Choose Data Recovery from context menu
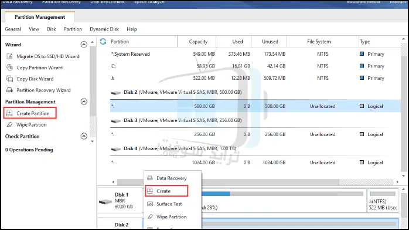The height and width of the screenshot is (230, 409). pos(172,178)
